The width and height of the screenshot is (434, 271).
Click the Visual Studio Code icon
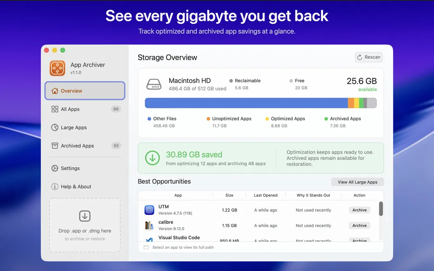150,239
